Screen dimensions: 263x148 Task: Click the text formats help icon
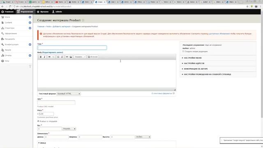(174, 93)
